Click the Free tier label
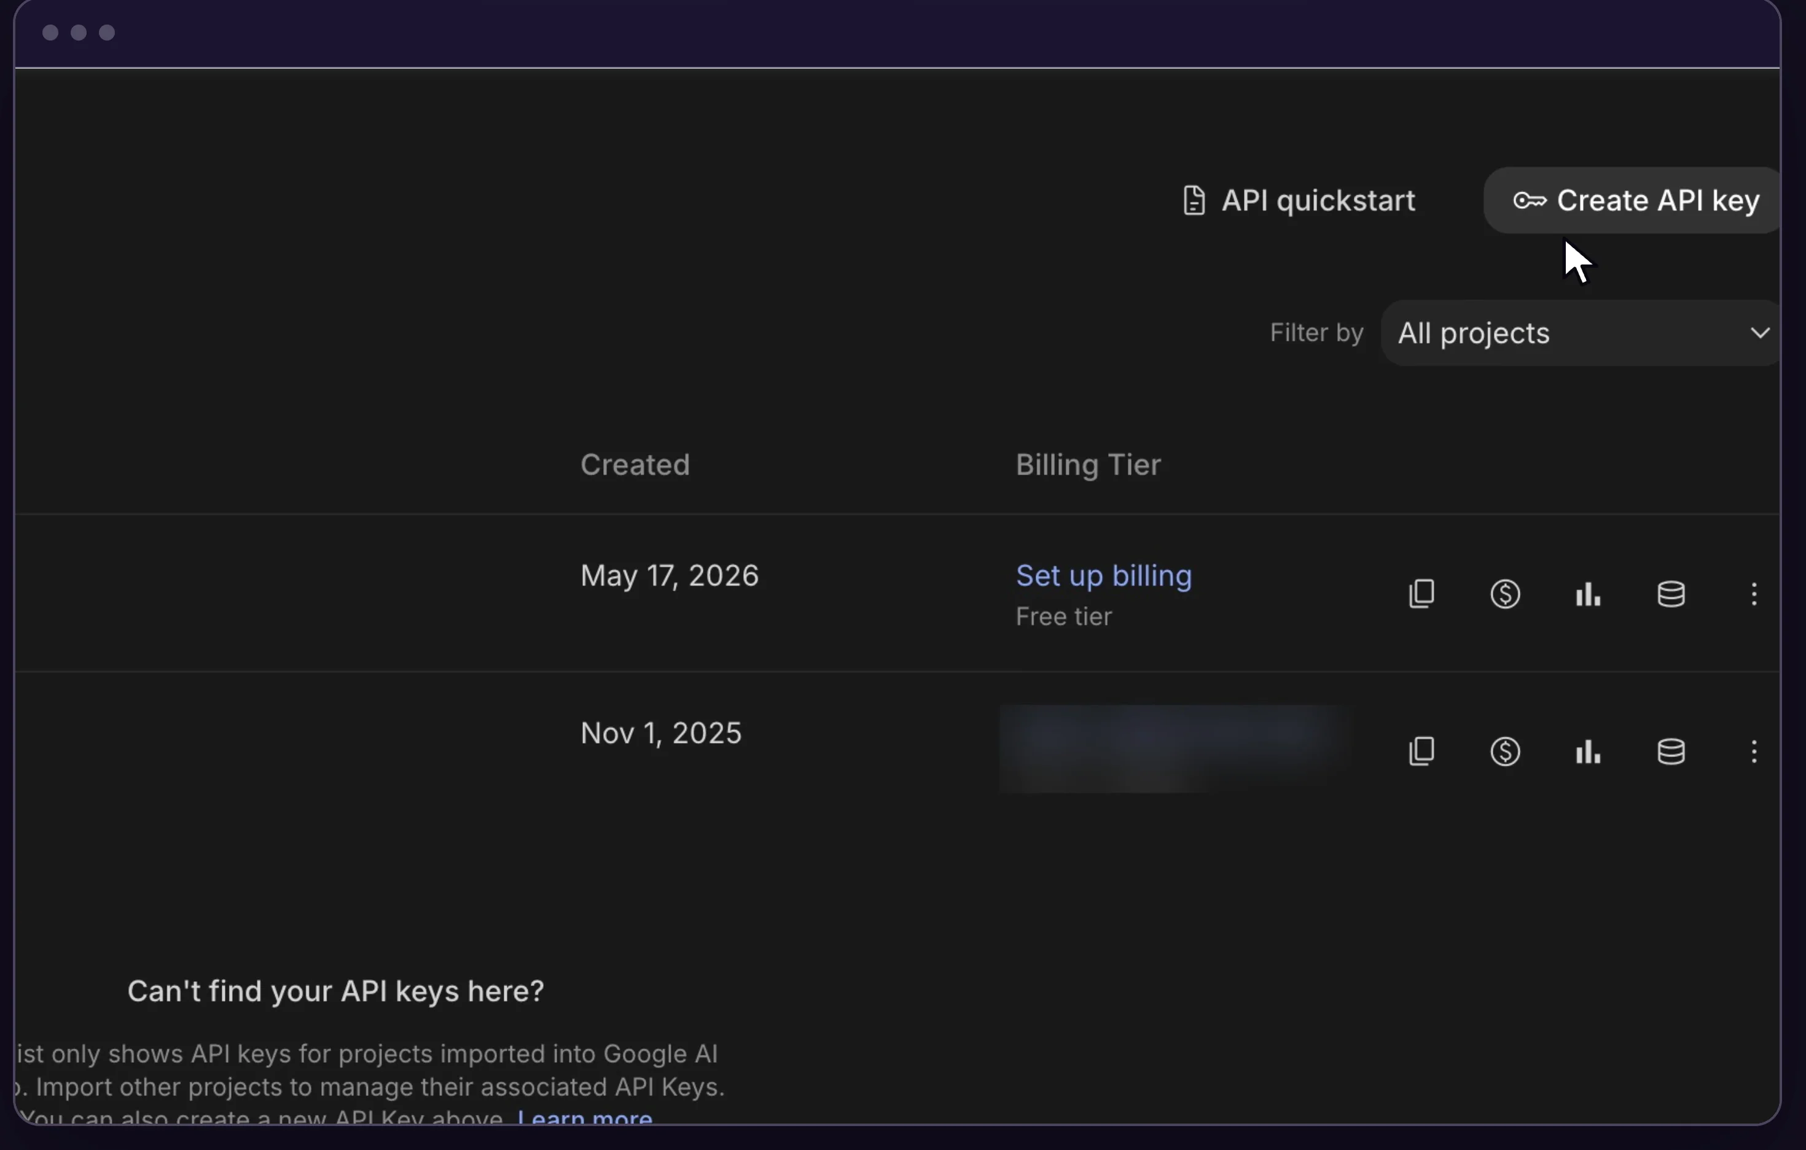The width and height of the screenshot is (1806, 1150). pyautogui.click(x=1063, y=616)
